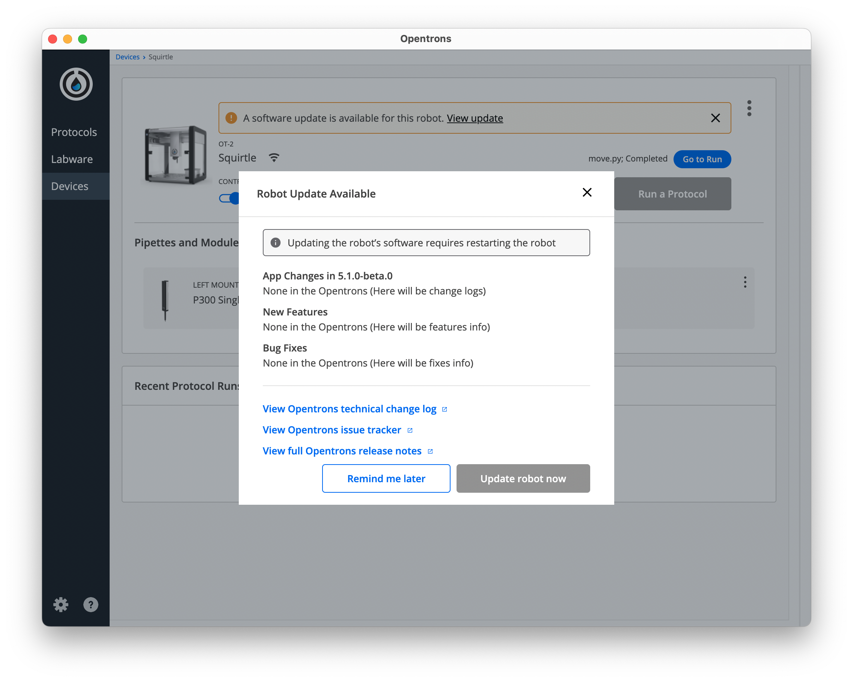The height and width of the screenshot is (682, 853).
Task: Click the 'Bug Fixes' heading
Action: (x=285, y=348)
